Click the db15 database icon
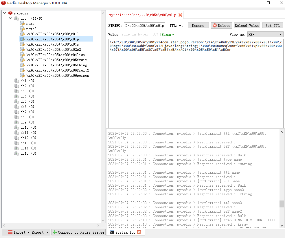 [x=17, y=153]
